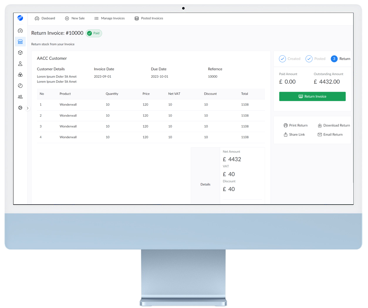Click the overlapping-circles icon in the sidebar
368x308 pixels.
(x=20, y=75)
